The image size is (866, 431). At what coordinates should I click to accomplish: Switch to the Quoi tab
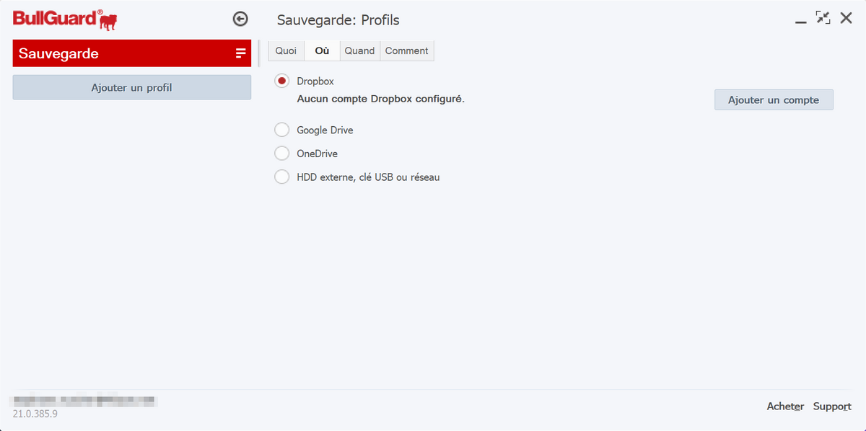(x=286, y=51)
